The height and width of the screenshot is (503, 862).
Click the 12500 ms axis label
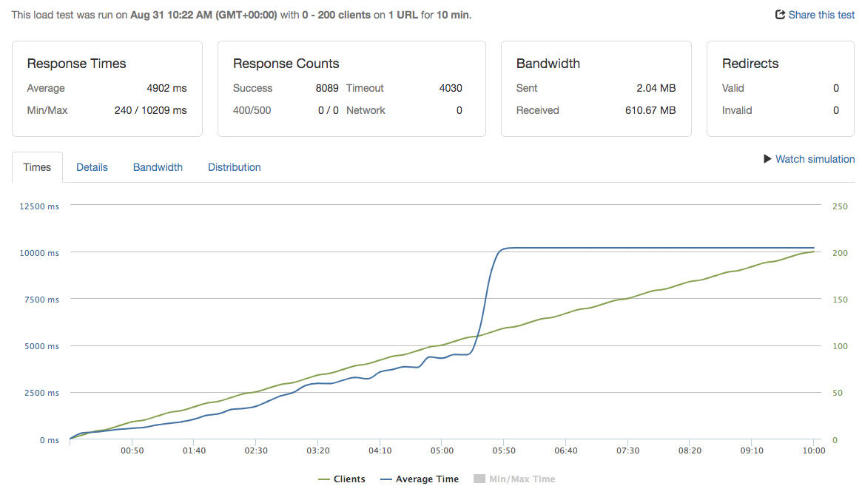[x=38, y=206]
